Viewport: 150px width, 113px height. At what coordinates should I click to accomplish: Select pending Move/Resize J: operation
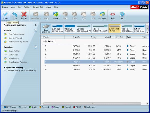(21, 70)
